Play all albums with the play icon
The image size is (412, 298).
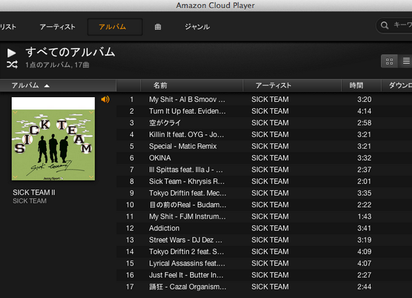[x=11, y=53]
